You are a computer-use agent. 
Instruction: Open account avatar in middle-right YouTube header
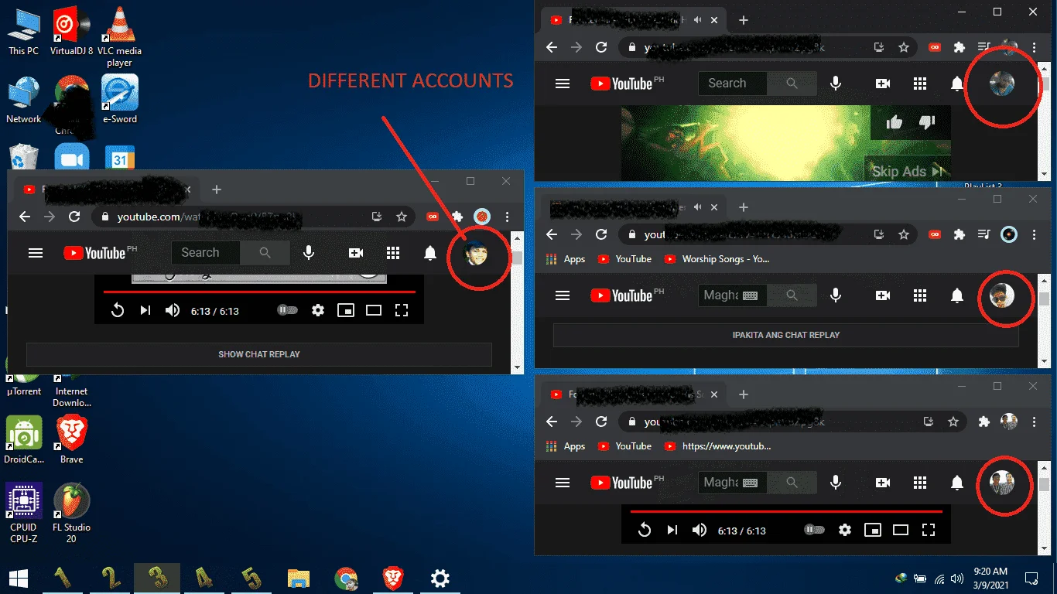[1002, 295]
